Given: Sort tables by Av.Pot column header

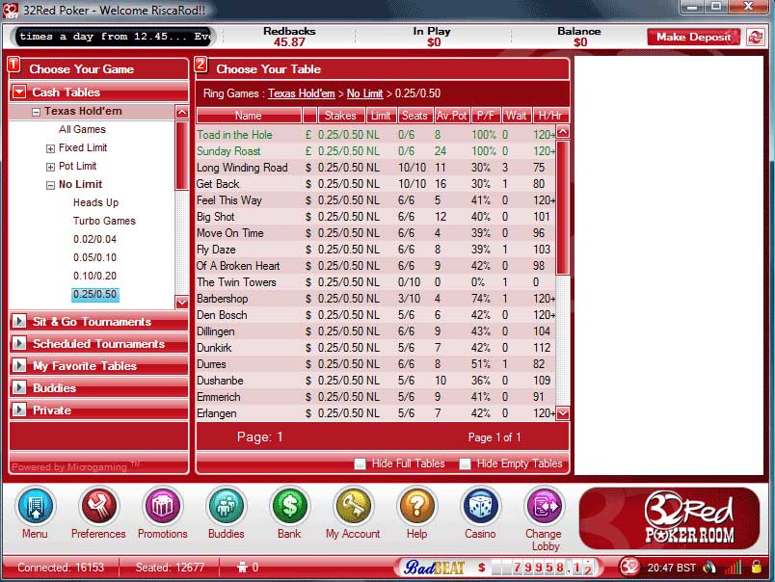Looking at the screenshot, I should [452, 116].
